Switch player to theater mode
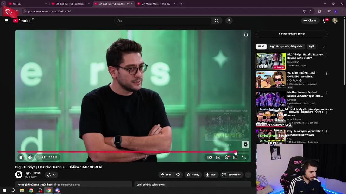 [235, 157]
